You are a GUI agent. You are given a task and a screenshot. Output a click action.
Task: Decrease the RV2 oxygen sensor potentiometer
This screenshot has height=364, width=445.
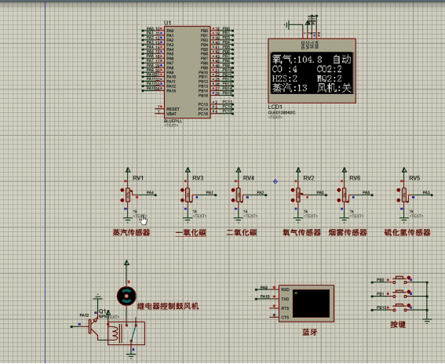click(x=293, y=200)
